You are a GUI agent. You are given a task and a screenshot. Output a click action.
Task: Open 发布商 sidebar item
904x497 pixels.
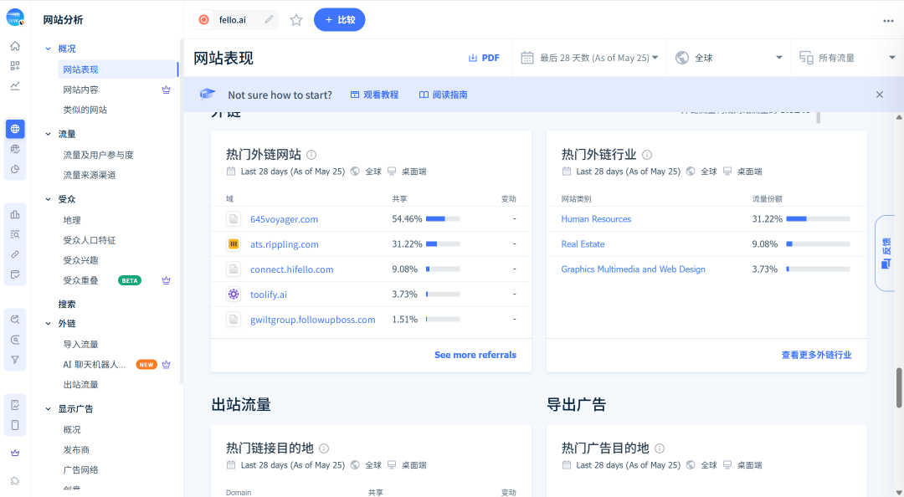point(76,449)
